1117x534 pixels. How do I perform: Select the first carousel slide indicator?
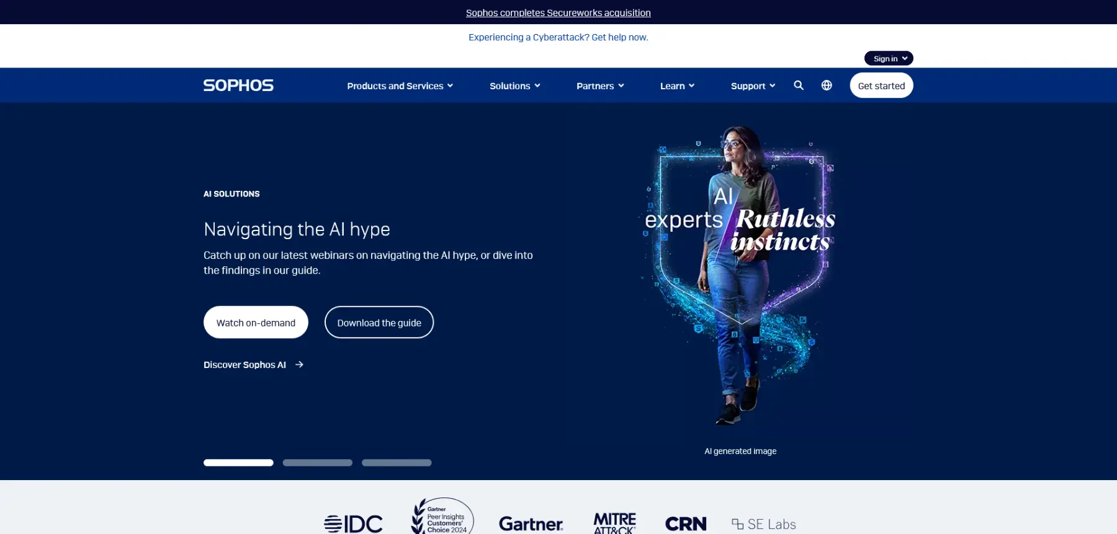coord(238,463)
